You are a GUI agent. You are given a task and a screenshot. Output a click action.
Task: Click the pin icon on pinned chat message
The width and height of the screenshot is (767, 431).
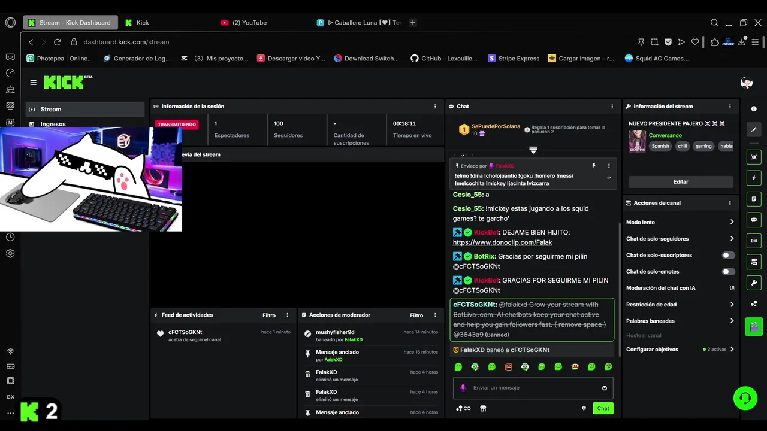[594, 166]
